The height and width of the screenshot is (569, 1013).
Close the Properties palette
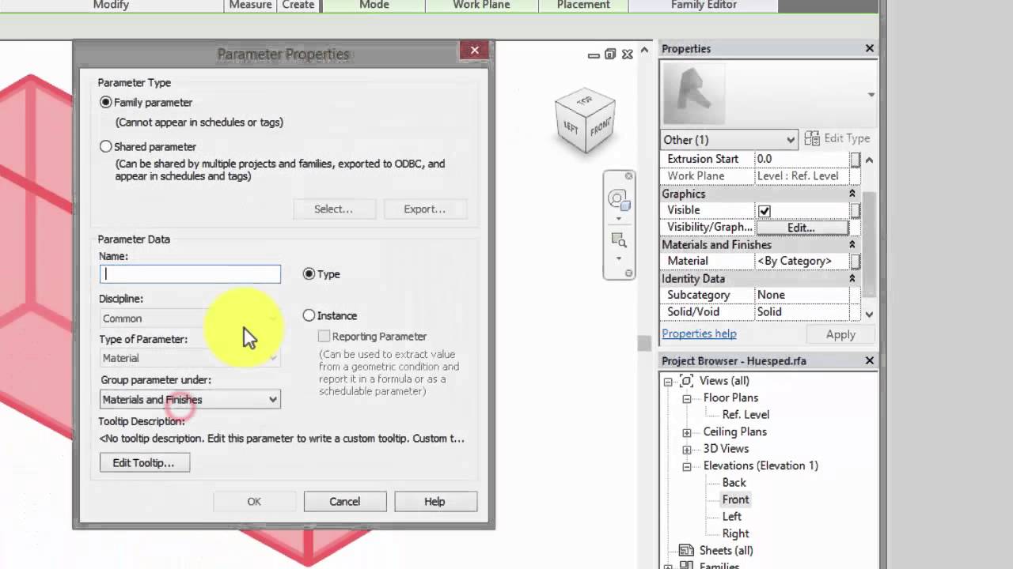869,49
